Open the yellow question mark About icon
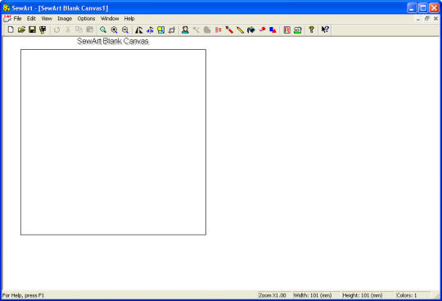 click(311, 29)
